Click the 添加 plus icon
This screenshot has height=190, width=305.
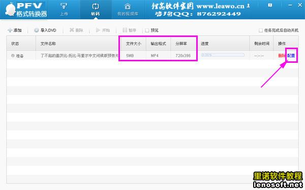(10, 30)
